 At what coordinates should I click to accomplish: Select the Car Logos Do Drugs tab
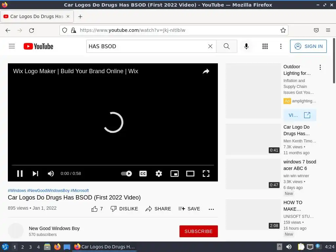point(37,16)
